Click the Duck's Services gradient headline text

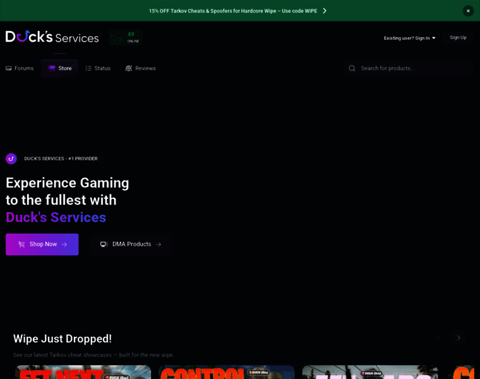pyautogui.click(x=56, y=217)
